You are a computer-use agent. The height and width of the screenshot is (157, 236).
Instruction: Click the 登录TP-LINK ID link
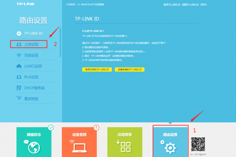click(172, 4)
